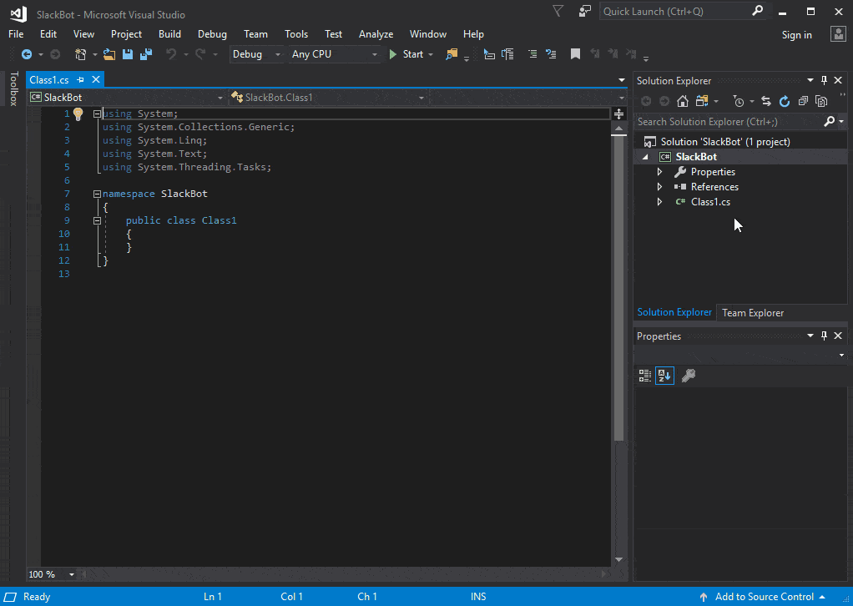Toggle Alphabetical sort in Properties panel
This screenshot has width=853, height=606.
point(664,376)
